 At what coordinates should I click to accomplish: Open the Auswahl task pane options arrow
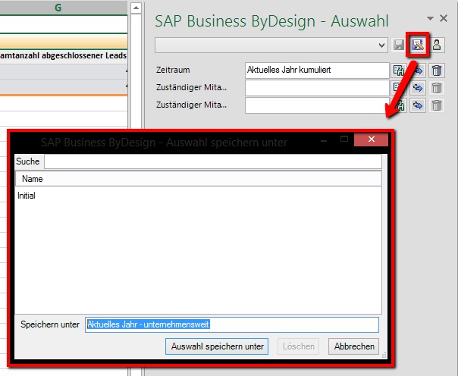[x=431, y=18]
